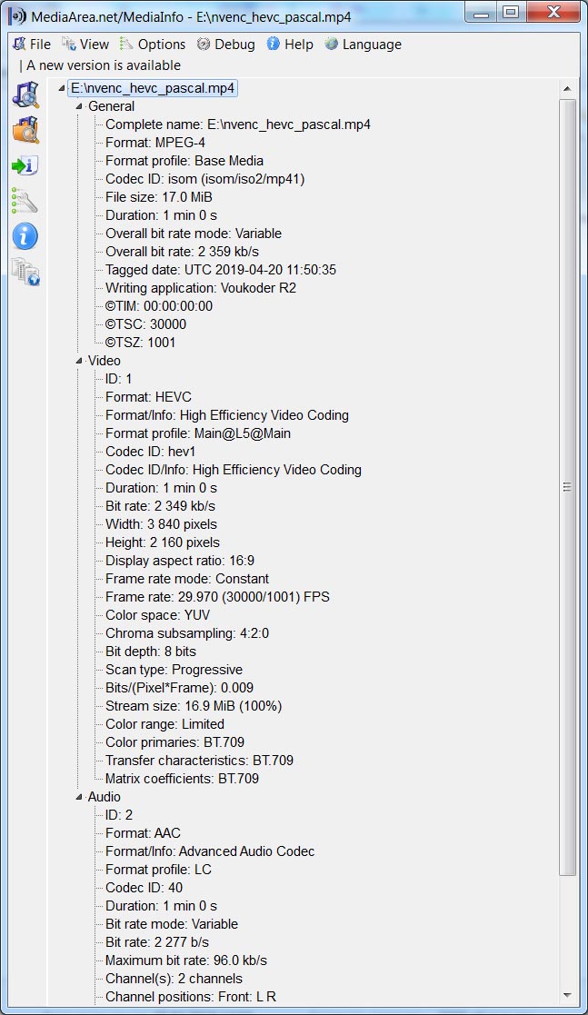Select 'Format profile: Main@L5@Main' row
Screen dimensions: 588x1015
[x=198, y=433]
